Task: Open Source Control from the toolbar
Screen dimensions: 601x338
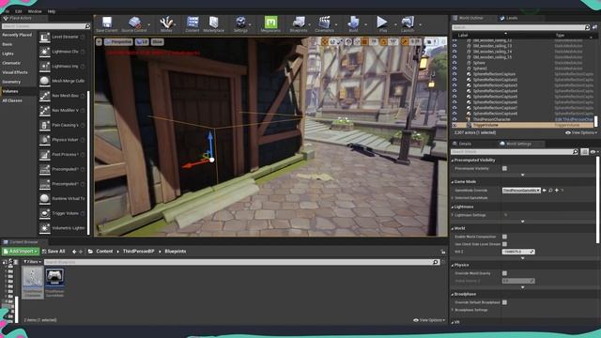Action: click(x=134, y=23)
